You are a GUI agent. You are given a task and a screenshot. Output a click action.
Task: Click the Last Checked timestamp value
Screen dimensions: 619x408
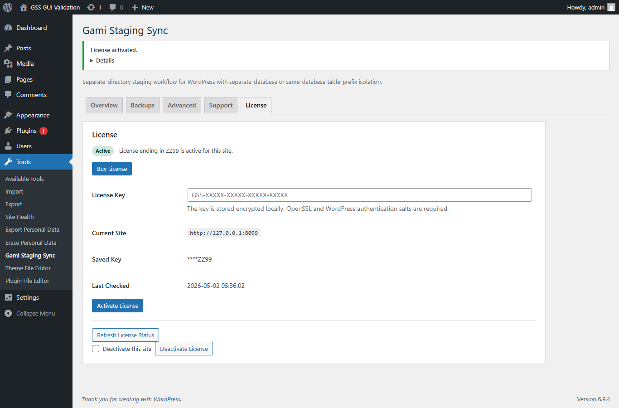pos(216,286)
